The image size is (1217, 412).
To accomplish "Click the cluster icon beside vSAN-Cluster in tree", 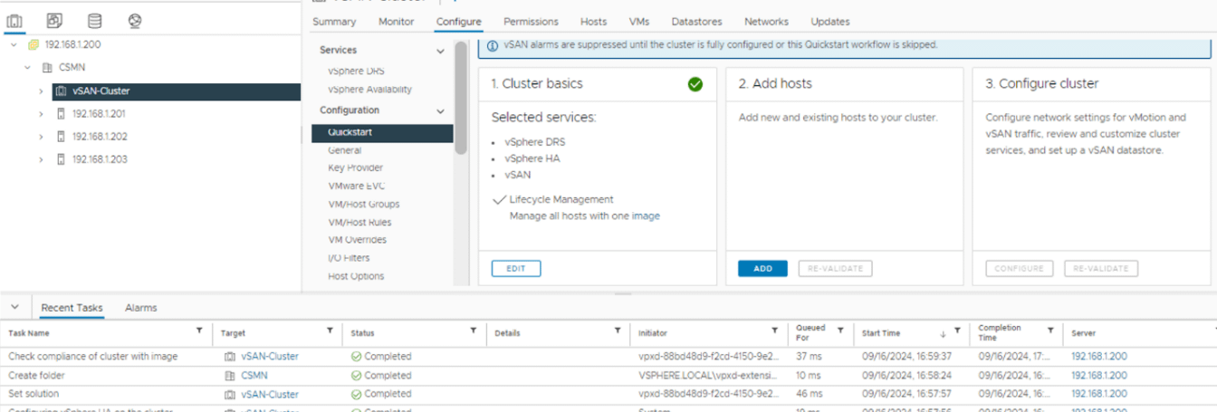I will tap(61, 91).
